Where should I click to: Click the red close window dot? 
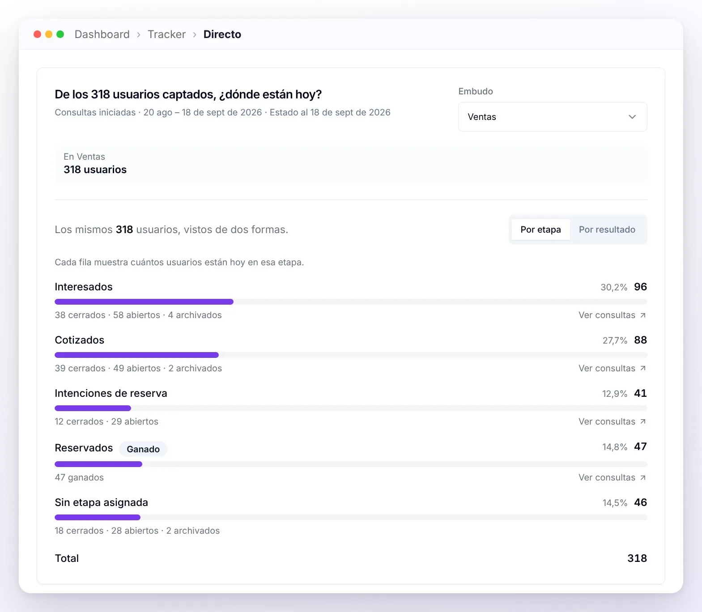38,34
